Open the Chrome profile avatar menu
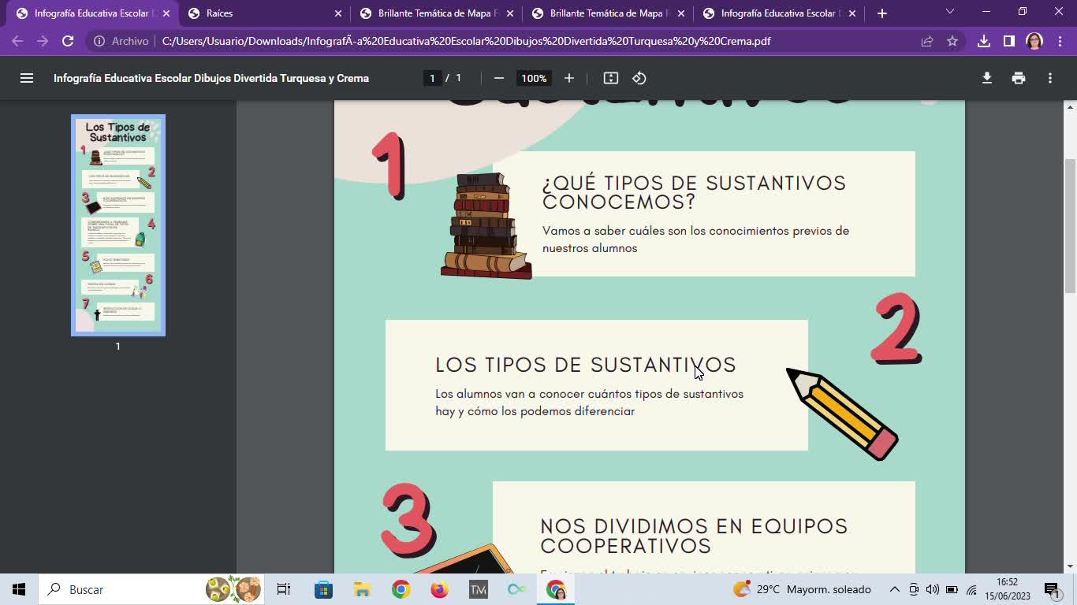The width and height of the screenshot is (1077, 605). 1034,41
